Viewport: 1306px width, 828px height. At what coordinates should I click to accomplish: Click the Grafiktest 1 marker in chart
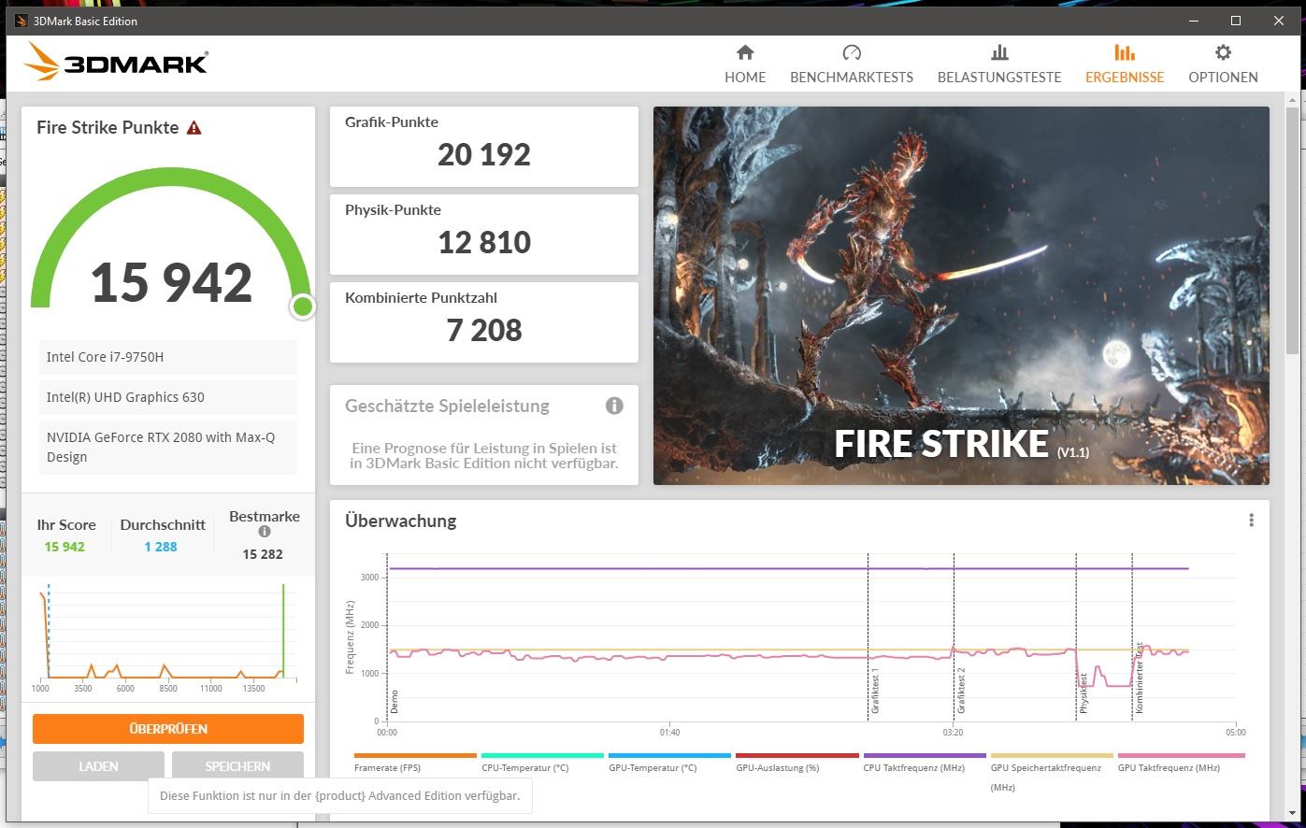[x=875, y=692]
